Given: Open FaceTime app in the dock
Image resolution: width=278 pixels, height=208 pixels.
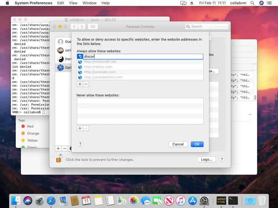Looking at the screenshot, I should pos(157,201).
